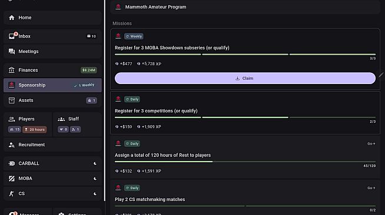Expand the MOBA game section
The image size is (385, 215).
click(52, 179)
